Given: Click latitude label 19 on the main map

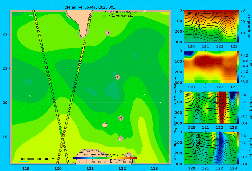Looking at the screenshot, I should (x=5, y=137).
